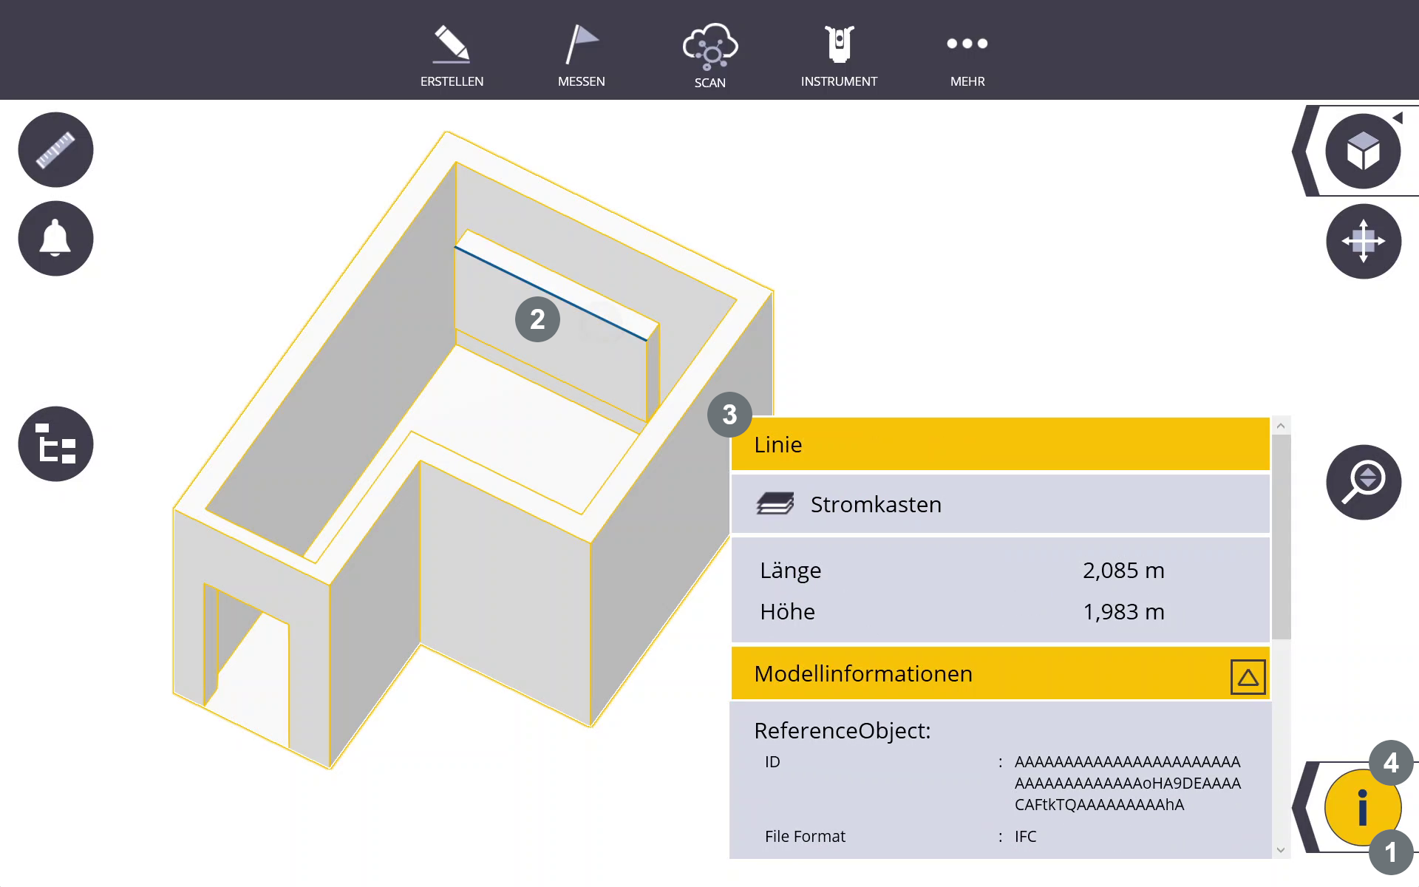Click the zoom magnifier button
This screenshot has height=887, width=1419.
click(1363, 482)
